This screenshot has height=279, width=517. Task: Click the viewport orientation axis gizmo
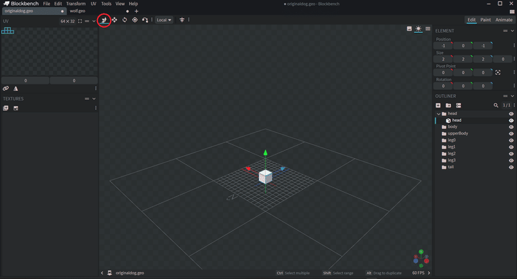tap(421, 258)
